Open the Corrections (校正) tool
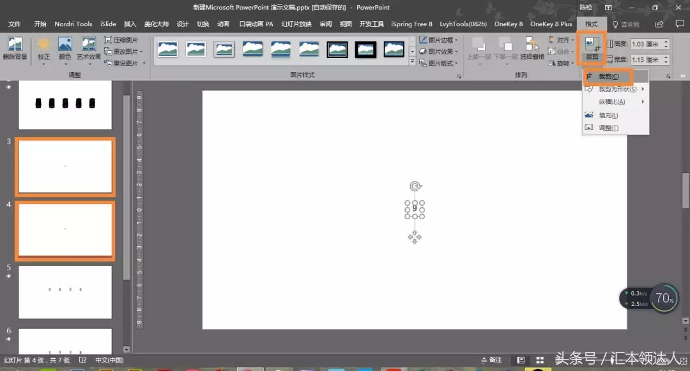Screen dimensions: 690x371 tap(43, 48)
